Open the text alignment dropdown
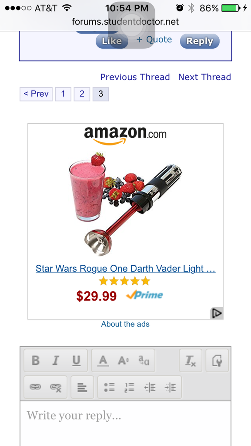This screenshot has width=251, height=446. point(82,387)
